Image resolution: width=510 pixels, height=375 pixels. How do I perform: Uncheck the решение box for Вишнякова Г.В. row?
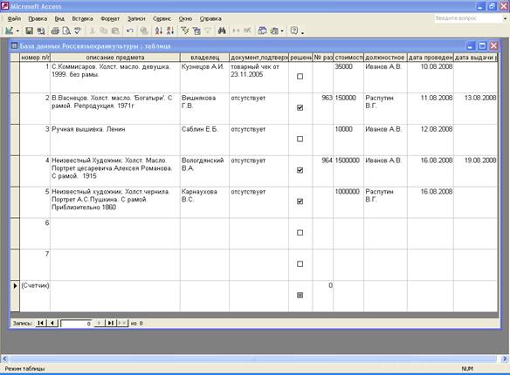pos(300,107)
